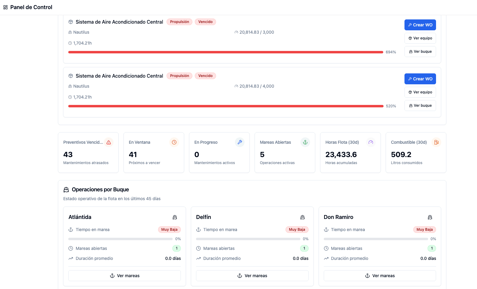
Task: Click the ship icon on Don Ramiro card
Action: pyautogui.click(x=430, y=217)
